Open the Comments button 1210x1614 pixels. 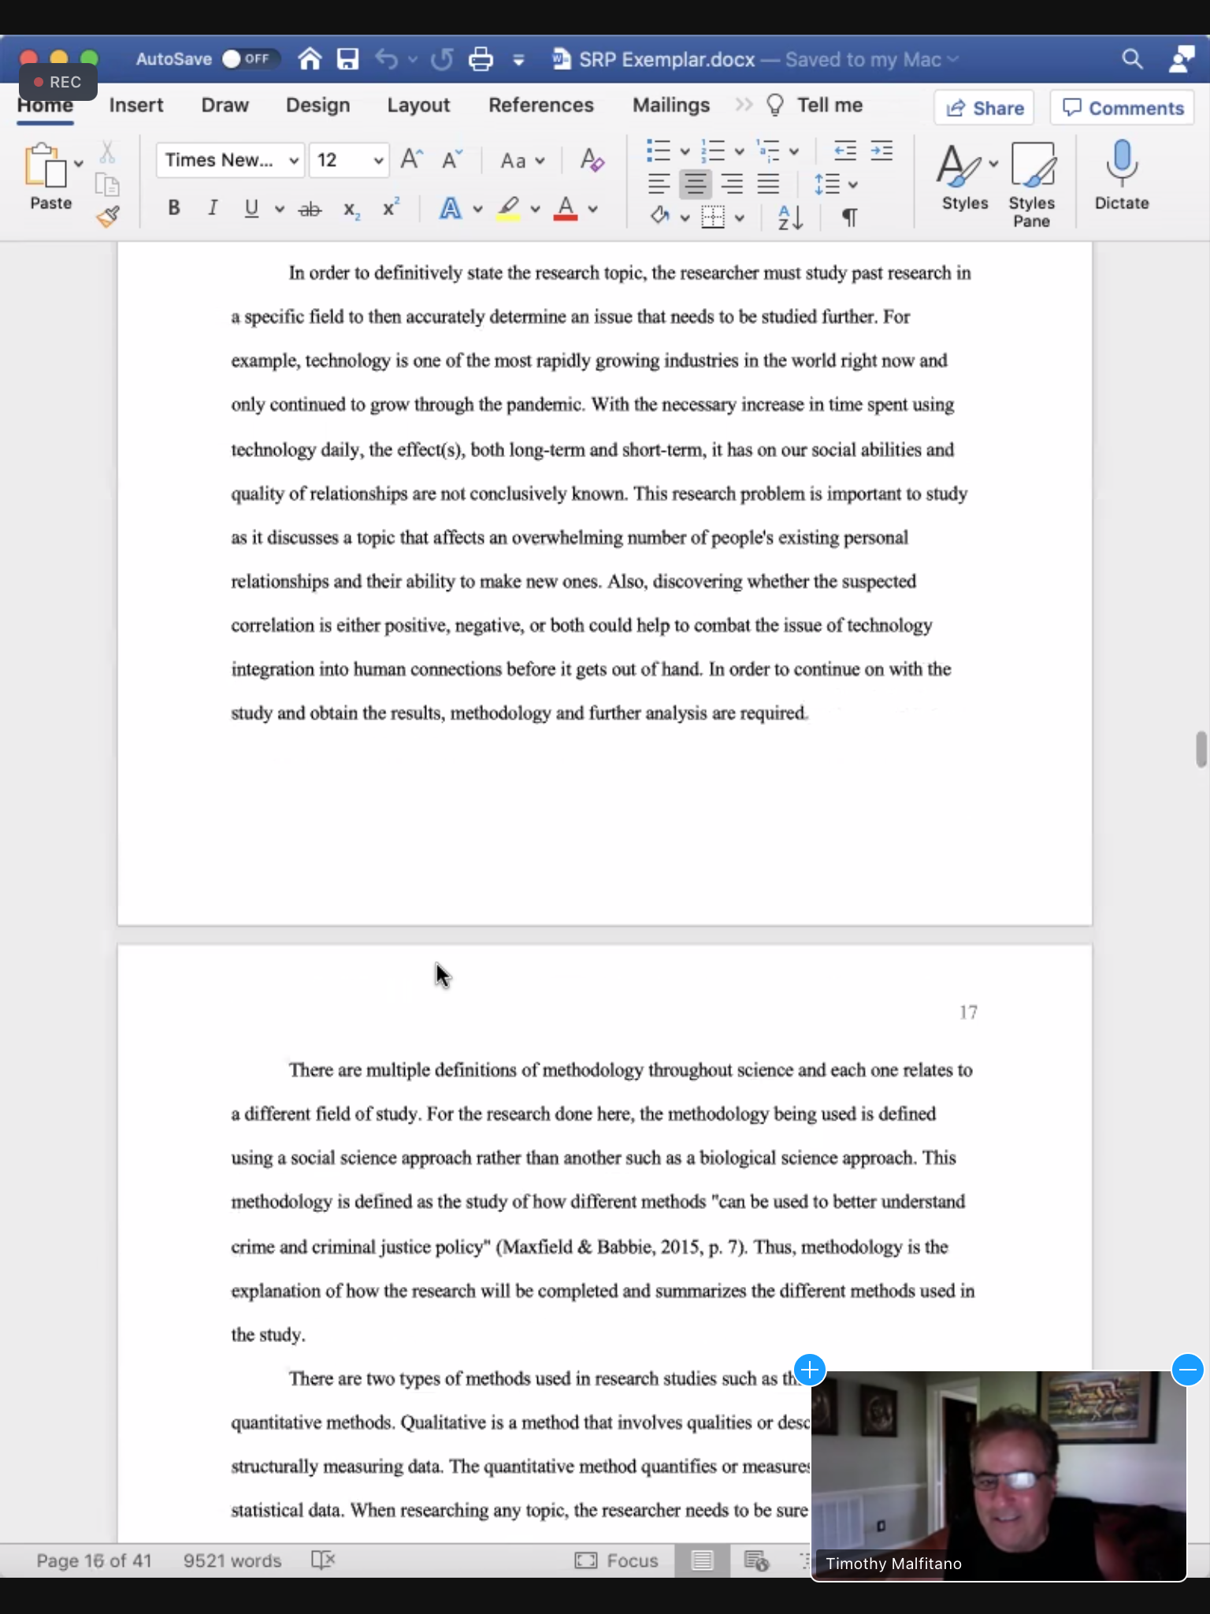click(1122, 108)
